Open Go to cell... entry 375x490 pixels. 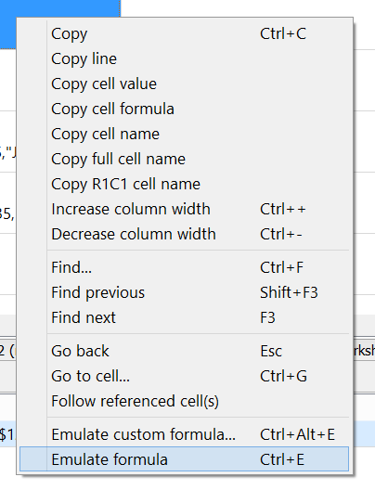184,376
